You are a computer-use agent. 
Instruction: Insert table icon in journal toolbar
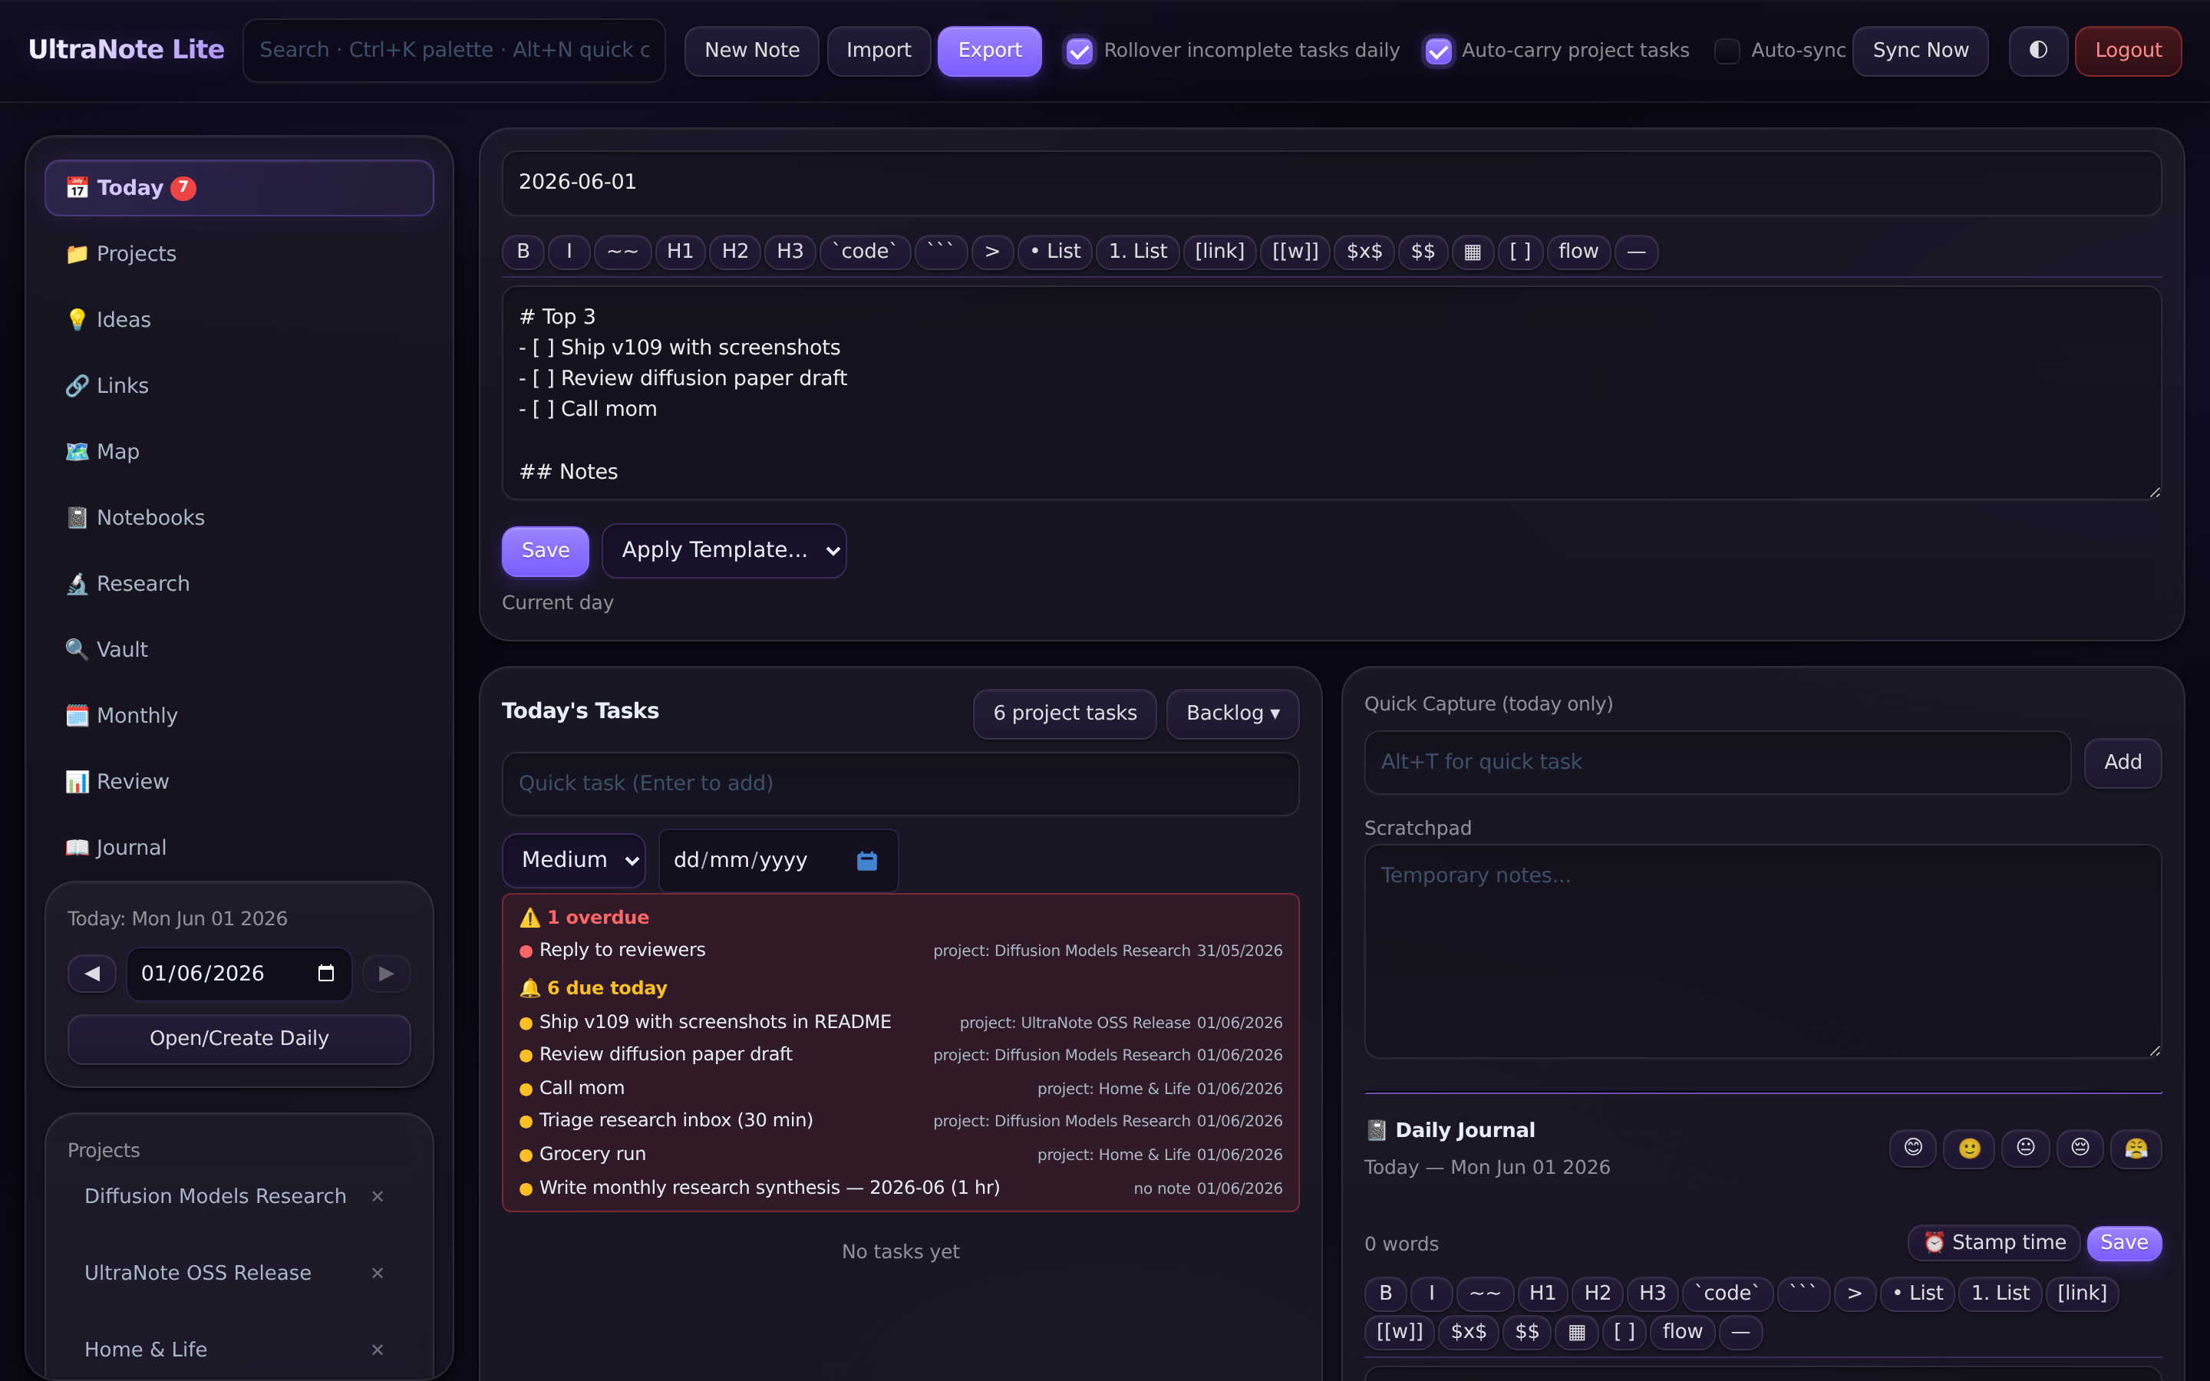1576,1332
